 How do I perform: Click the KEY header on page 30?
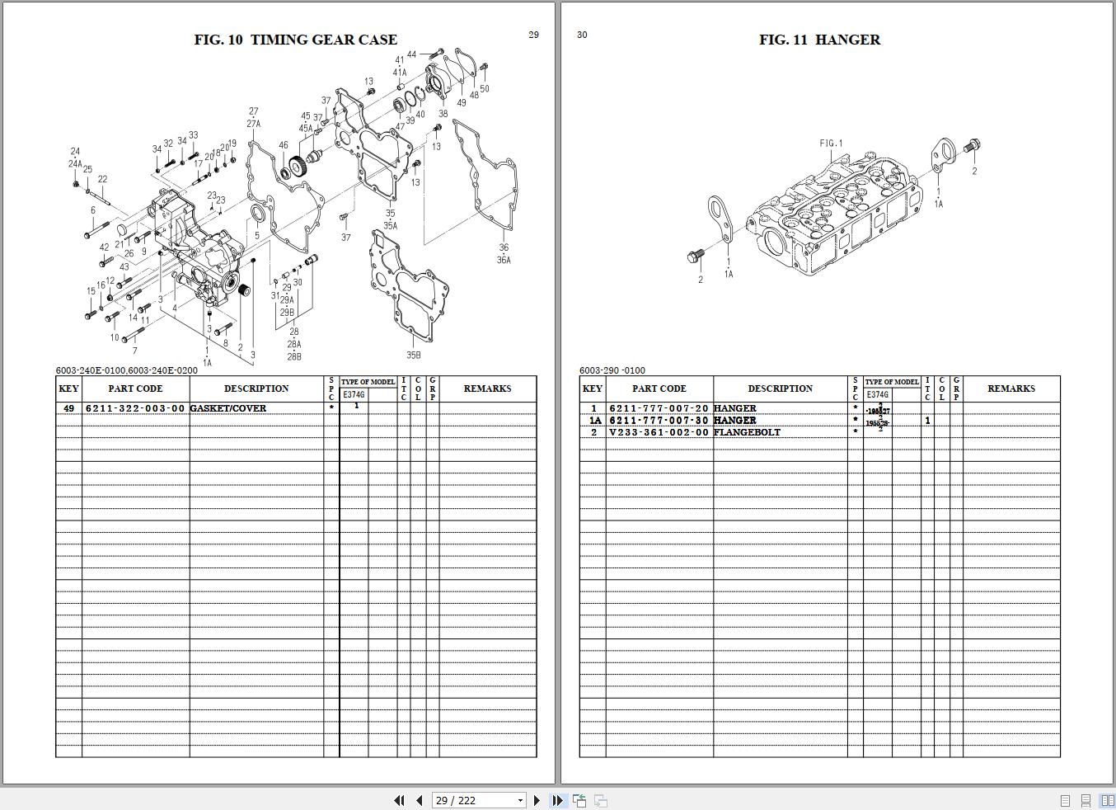(593, 389)
